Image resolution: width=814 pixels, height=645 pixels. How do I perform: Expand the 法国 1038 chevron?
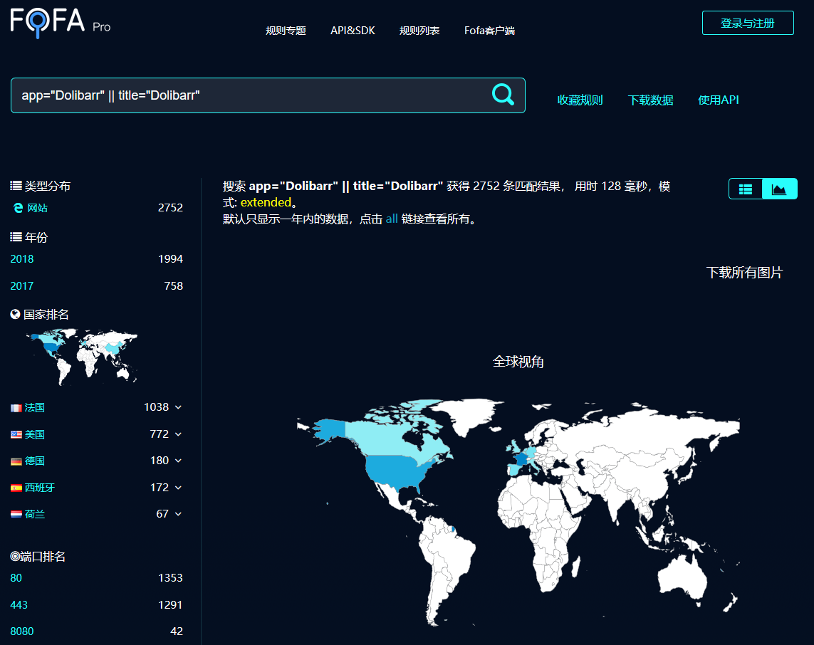178,407
